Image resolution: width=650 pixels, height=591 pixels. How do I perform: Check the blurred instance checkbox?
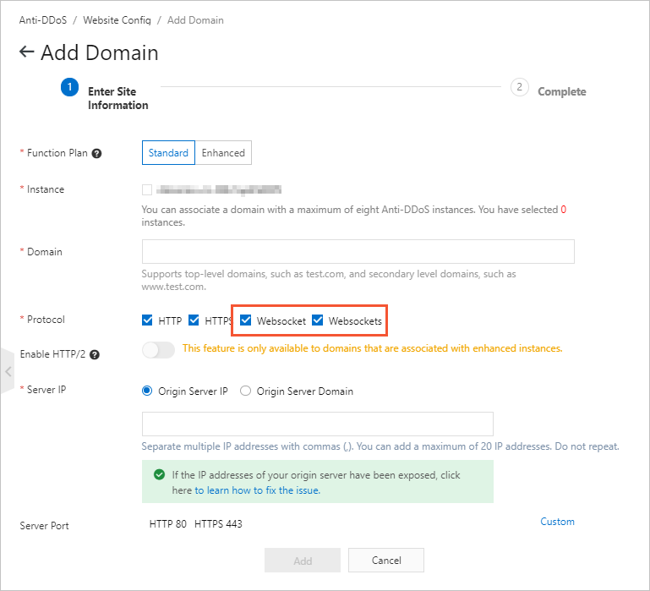click(148, 190)
